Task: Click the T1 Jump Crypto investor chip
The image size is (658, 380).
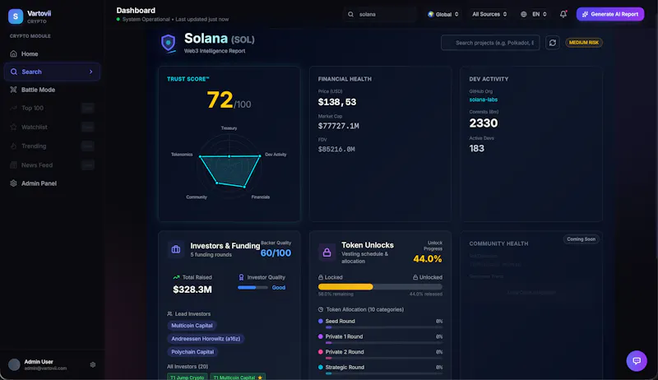Action: point(188,378)
